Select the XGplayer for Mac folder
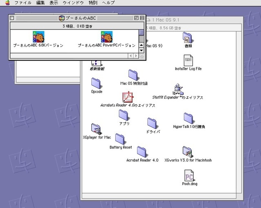 [96, 129]
